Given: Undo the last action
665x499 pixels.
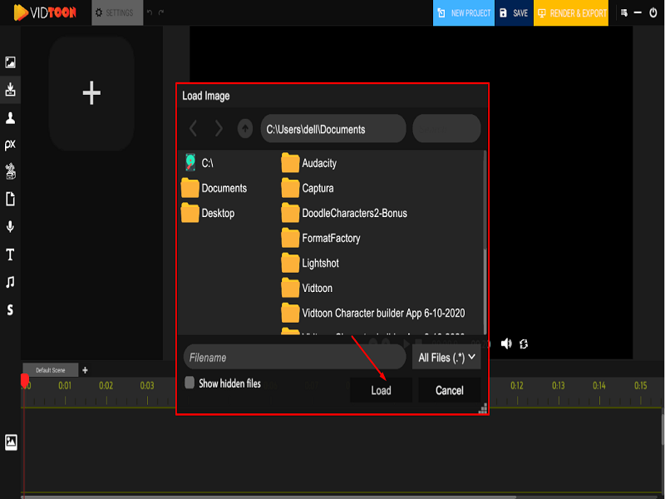Looking at the screenshot, I should coord(150,12).
